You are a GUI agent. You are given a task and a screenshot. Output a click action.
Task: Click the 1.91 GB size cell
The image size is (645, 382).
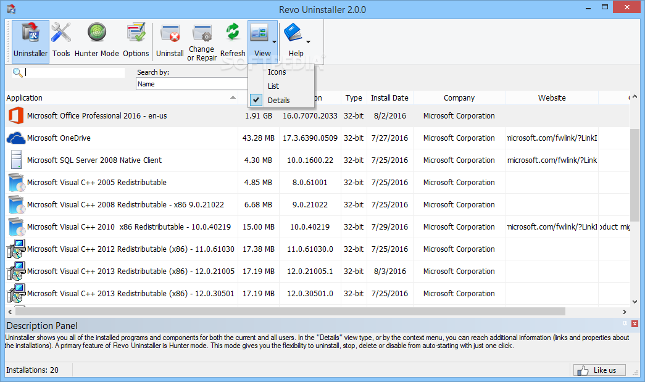tap(259, 115)
